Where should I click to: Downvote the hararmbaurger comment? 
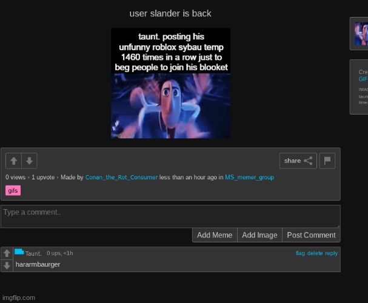coord(7,265)
